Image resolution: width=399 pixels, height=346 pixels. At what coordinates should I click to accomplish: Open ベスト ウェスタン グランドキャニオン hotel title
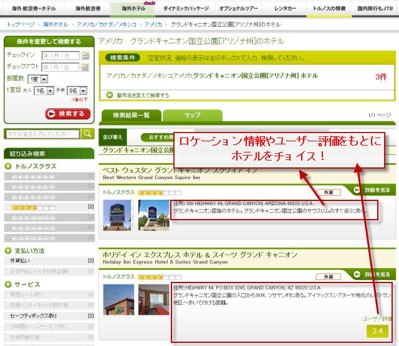tap(180, 170)
